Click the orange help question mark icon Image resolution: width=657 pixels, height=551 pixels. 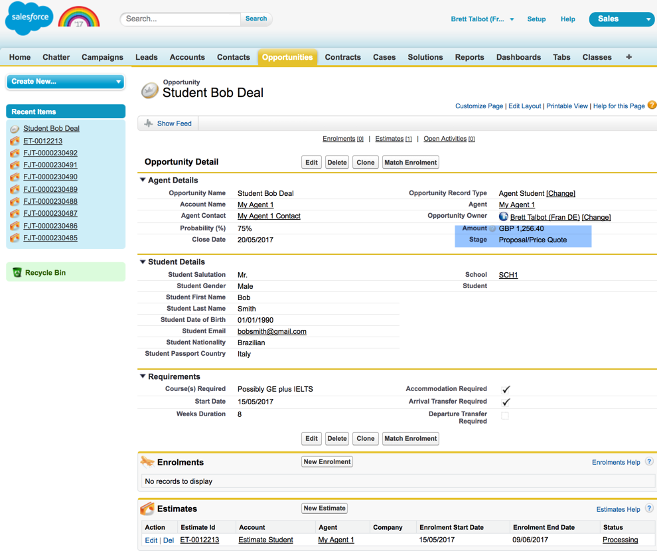click(652, 105)
